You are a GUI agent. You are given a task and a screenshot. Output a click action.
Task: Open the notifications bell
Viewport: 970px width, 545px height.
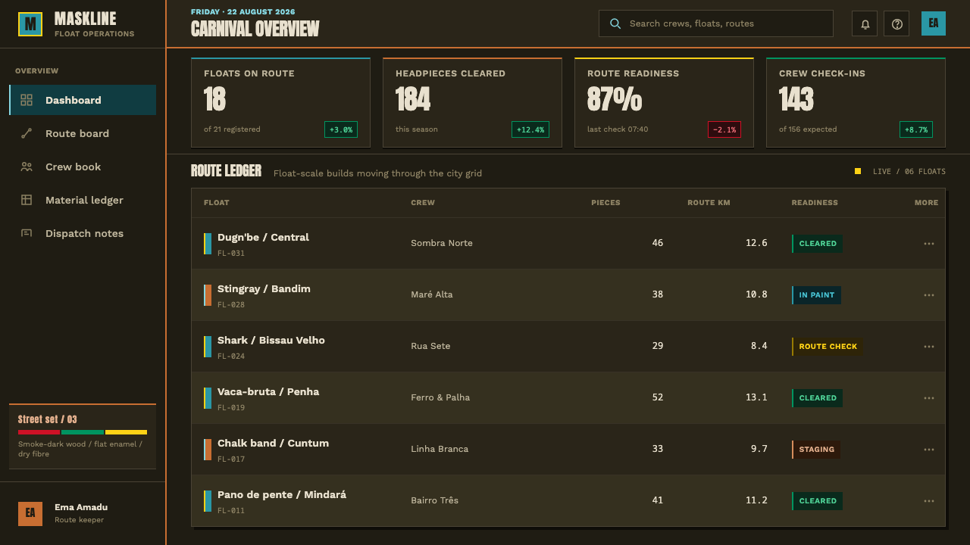865,23
